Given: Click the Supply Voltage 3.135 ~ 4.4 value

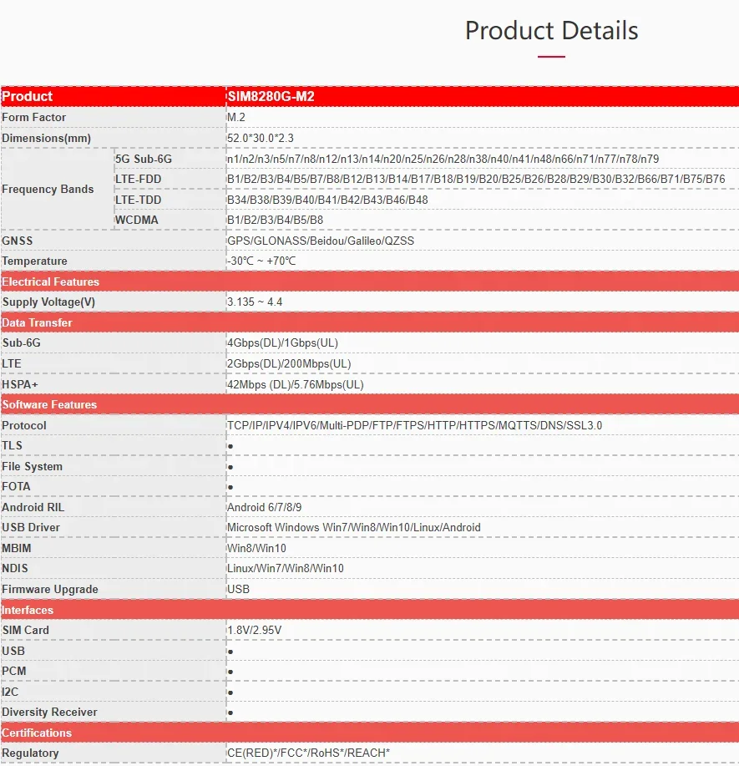Looking at the screenshot, I should [255, 302].
